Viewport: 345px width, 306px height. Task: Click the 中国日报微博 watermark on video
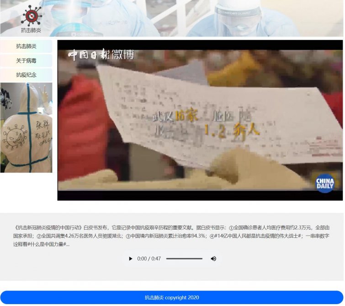point(101,55)
